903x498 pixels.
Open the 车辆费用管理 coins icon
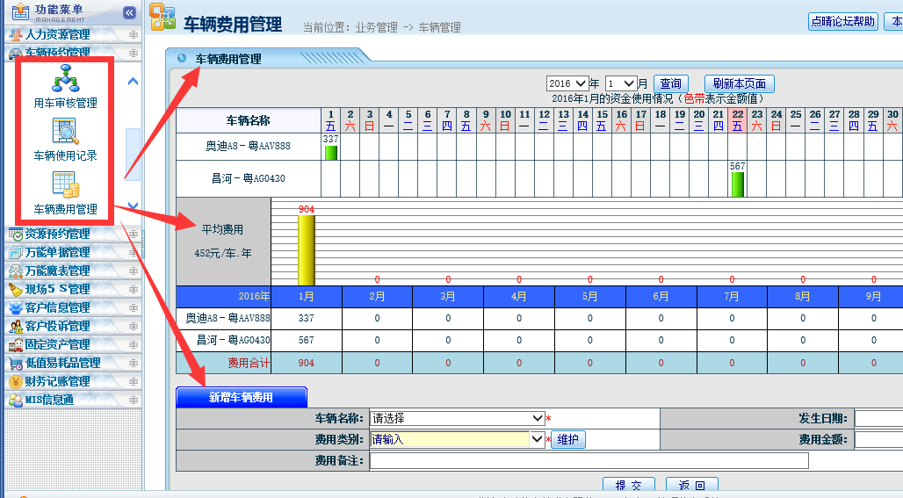coord(65,184)
